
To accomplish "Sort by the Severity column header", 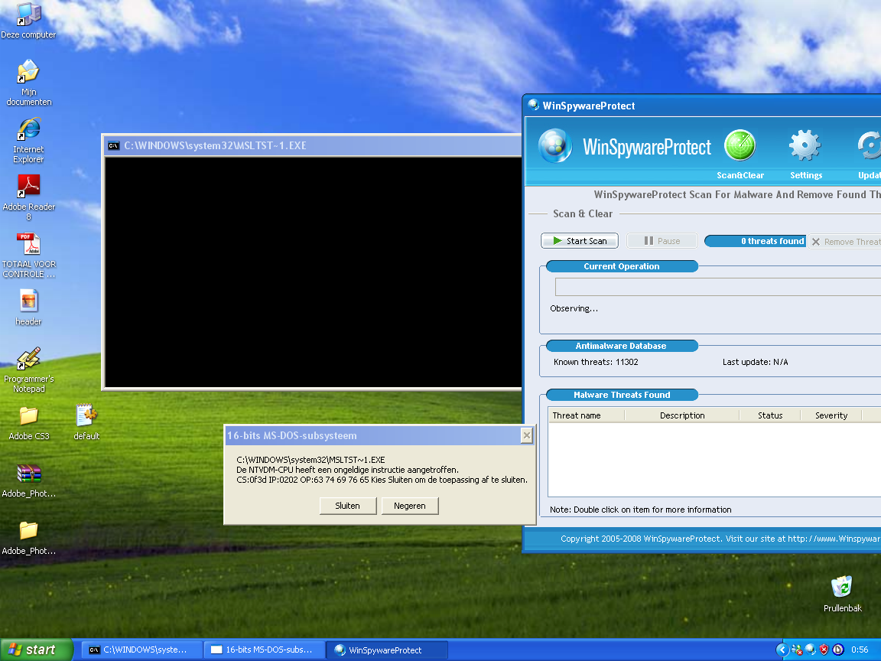I will coord(831,415).
